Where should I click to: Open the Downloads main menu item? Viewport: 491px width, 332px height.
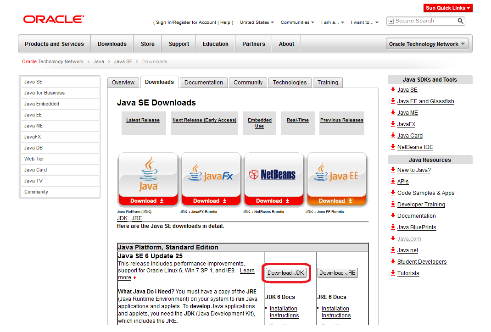[x=112, y=44]
